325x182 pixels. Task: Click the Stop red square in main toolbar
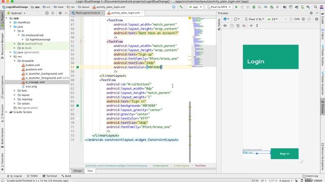(277, 7)
